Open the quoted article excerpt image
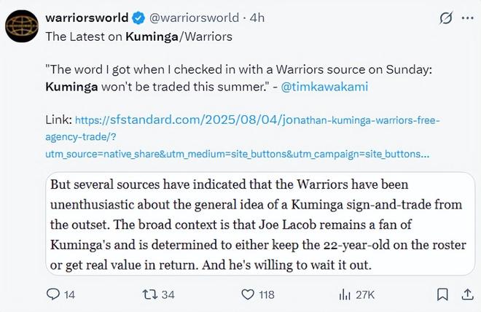 pos(260,224)
